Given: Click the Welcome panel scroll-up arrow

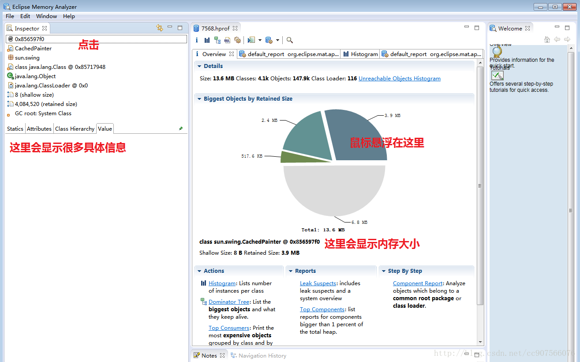Looking at the screenshot, I should click(571, 48).
